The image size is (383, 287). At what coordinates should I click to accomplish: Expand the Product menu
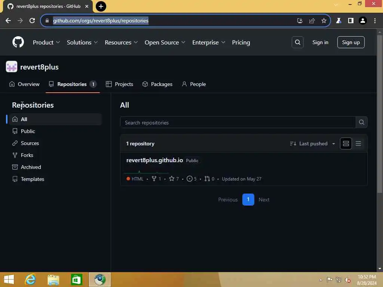[x=46, y=43]
